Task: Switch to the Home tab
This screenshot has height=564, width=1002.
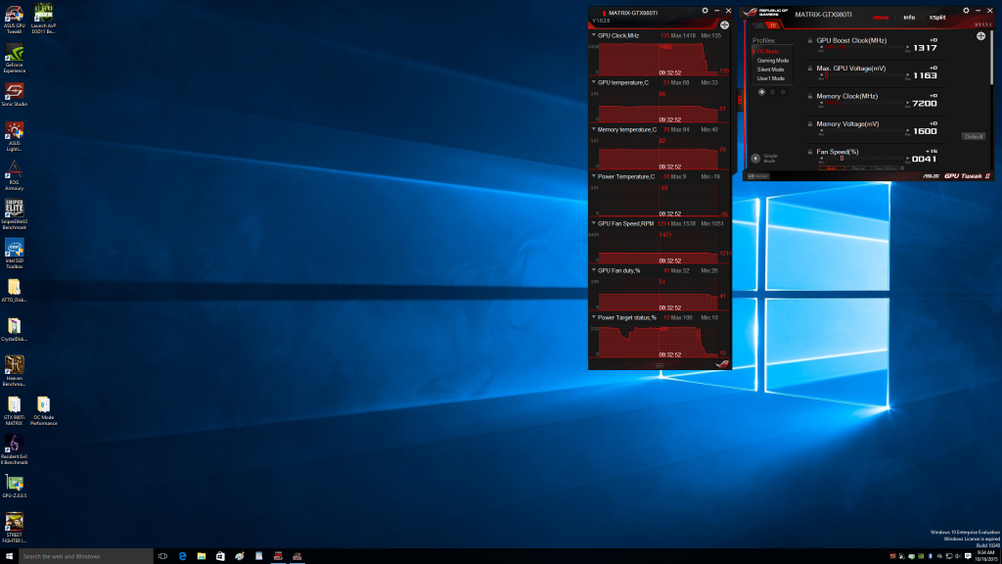Action: [881, 18]
